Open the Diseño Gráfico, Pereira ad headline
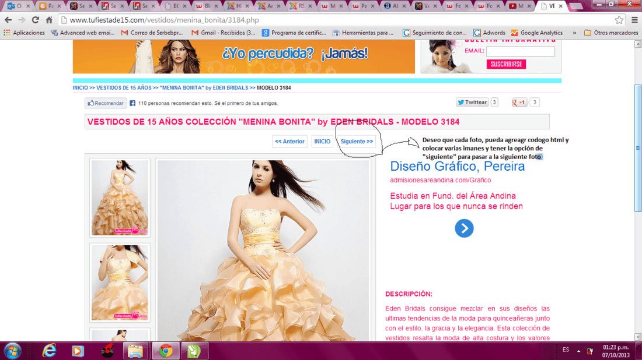The width and height of the screenshot is (642, 360). 458,167
